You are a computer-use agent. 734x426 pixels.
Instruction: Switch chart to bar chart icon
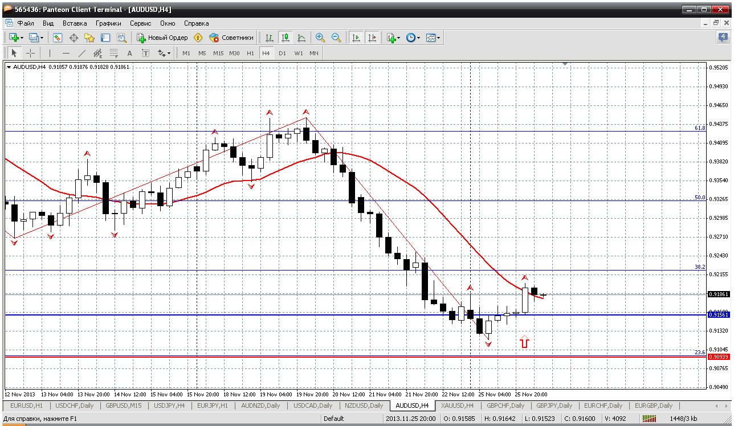click(x=270, y=38)
